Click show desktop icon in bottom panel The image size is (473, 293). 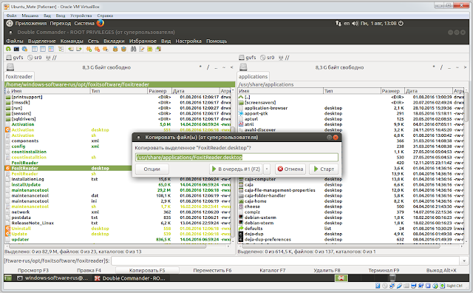pos(8,278)
